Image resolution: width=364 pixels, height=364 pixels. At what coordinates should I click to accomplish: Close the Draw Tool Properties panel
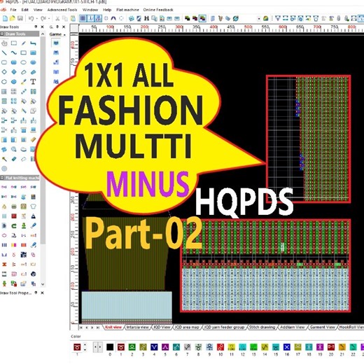pyautogui.click(x=42, y=293)
